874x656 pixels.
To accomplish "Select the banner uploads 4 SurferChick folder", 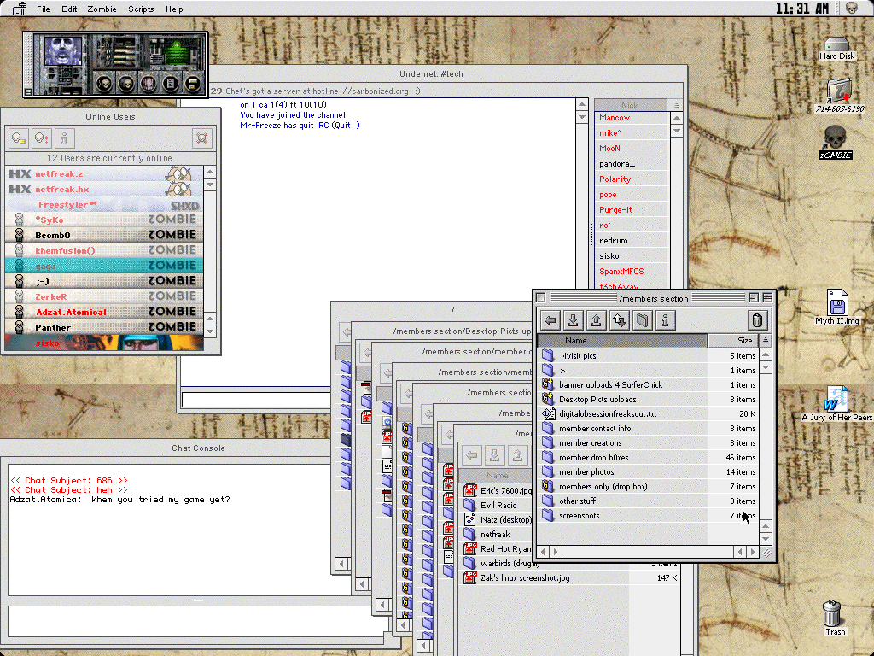I will [x=649, y=385].
